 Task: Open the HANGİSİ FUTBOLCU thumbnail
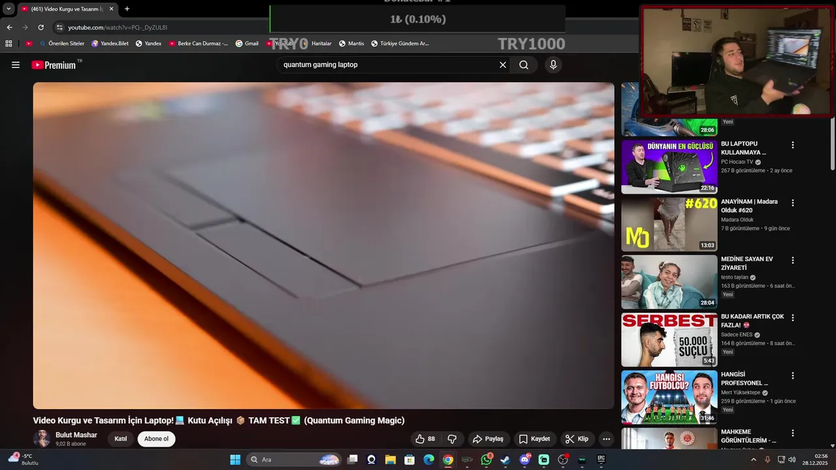669,397
